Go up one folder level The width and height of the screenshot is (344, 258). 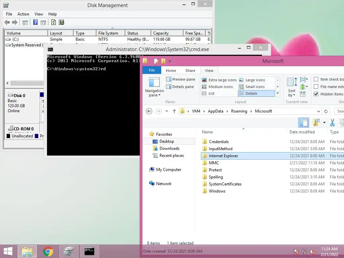[174, 111]
